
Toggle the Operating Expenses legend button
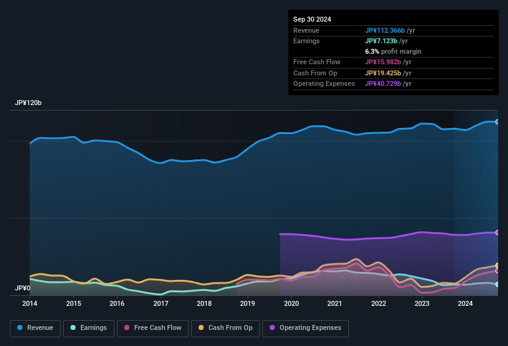tap(306, 328)
